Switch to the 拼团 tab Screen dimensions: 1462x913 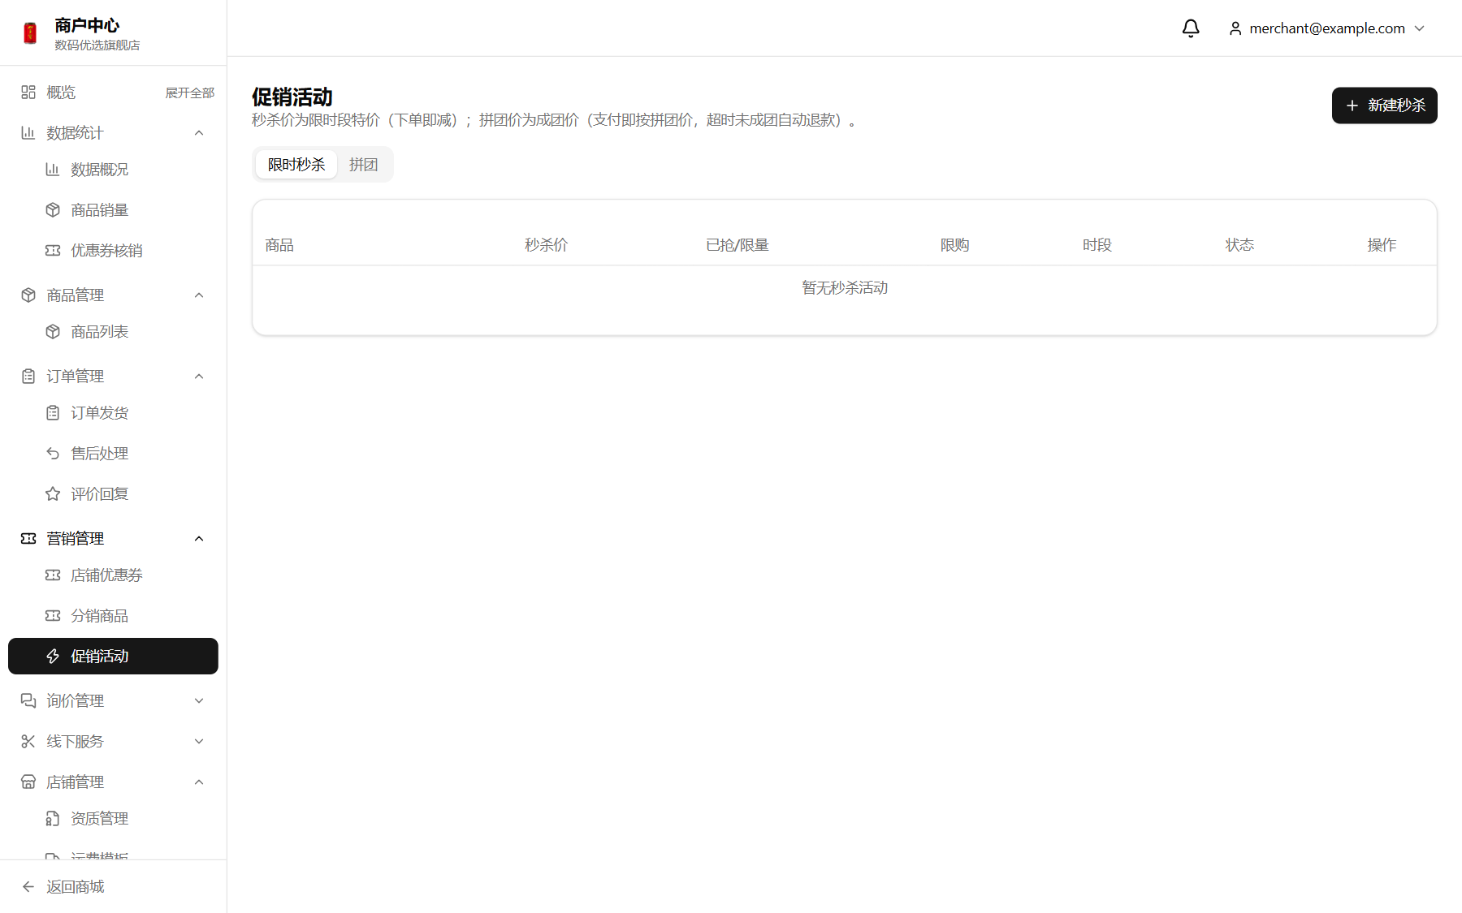point(364,165)
